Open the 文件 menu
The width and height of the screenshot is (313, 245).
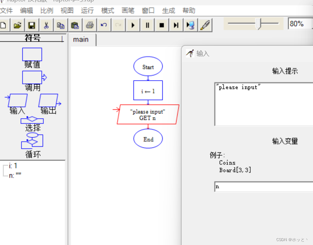pyautogui.click(x=6, y=10)
